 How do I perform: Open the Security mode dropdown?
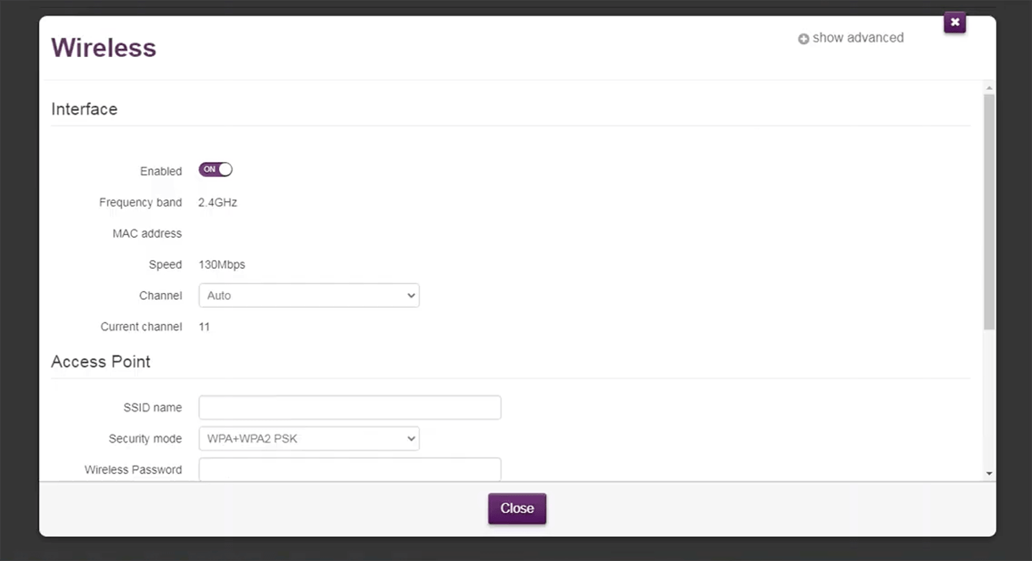point(309,439)
